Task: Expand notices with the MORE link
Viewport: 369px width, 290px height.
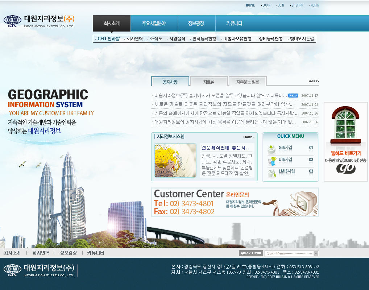Action: point(314,82)
